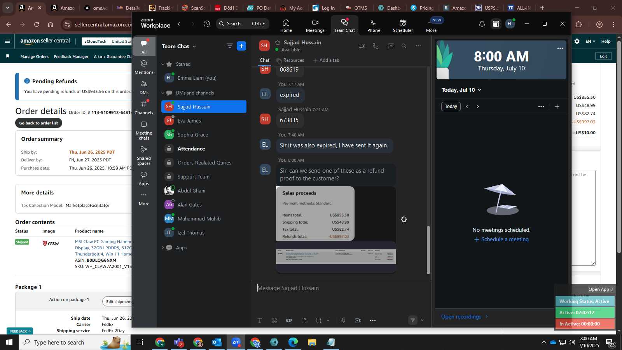Screen dimensions: 622x350
Task: Open DMs in Zoom sidebar
Action: coord(144,87)
